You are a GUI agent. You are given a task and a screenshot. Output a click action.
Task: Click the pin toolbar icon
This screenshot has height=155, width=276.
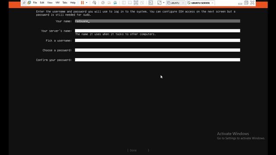(24, 3)
